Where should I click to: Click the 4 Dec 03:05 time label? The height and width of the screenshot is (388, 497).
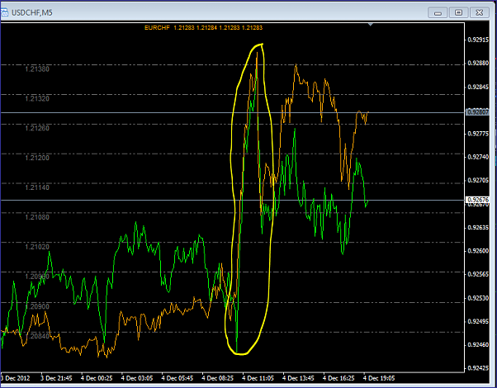coord(138,378)
